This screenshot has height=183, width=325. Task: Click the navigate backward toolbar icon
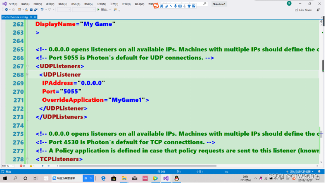pos(7,9)
